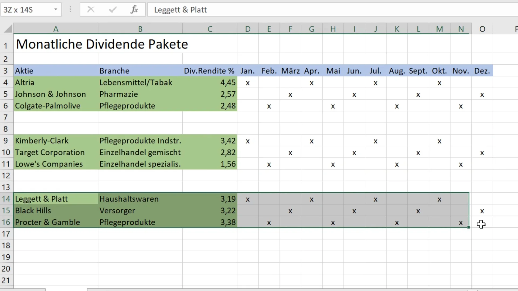
Task: Select the Lowe's Companies cell
Action: 56,164
